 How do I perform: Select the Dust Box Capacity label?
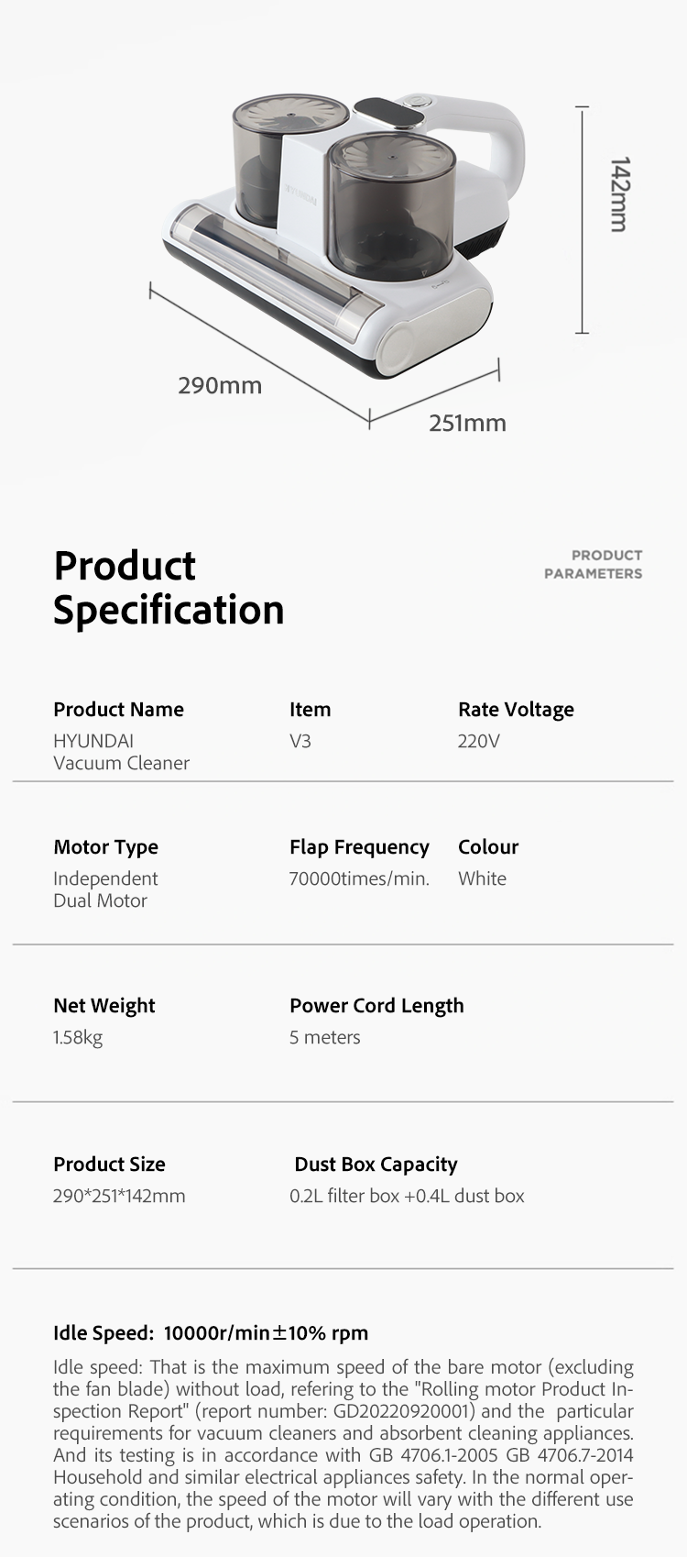(376, 1164)
